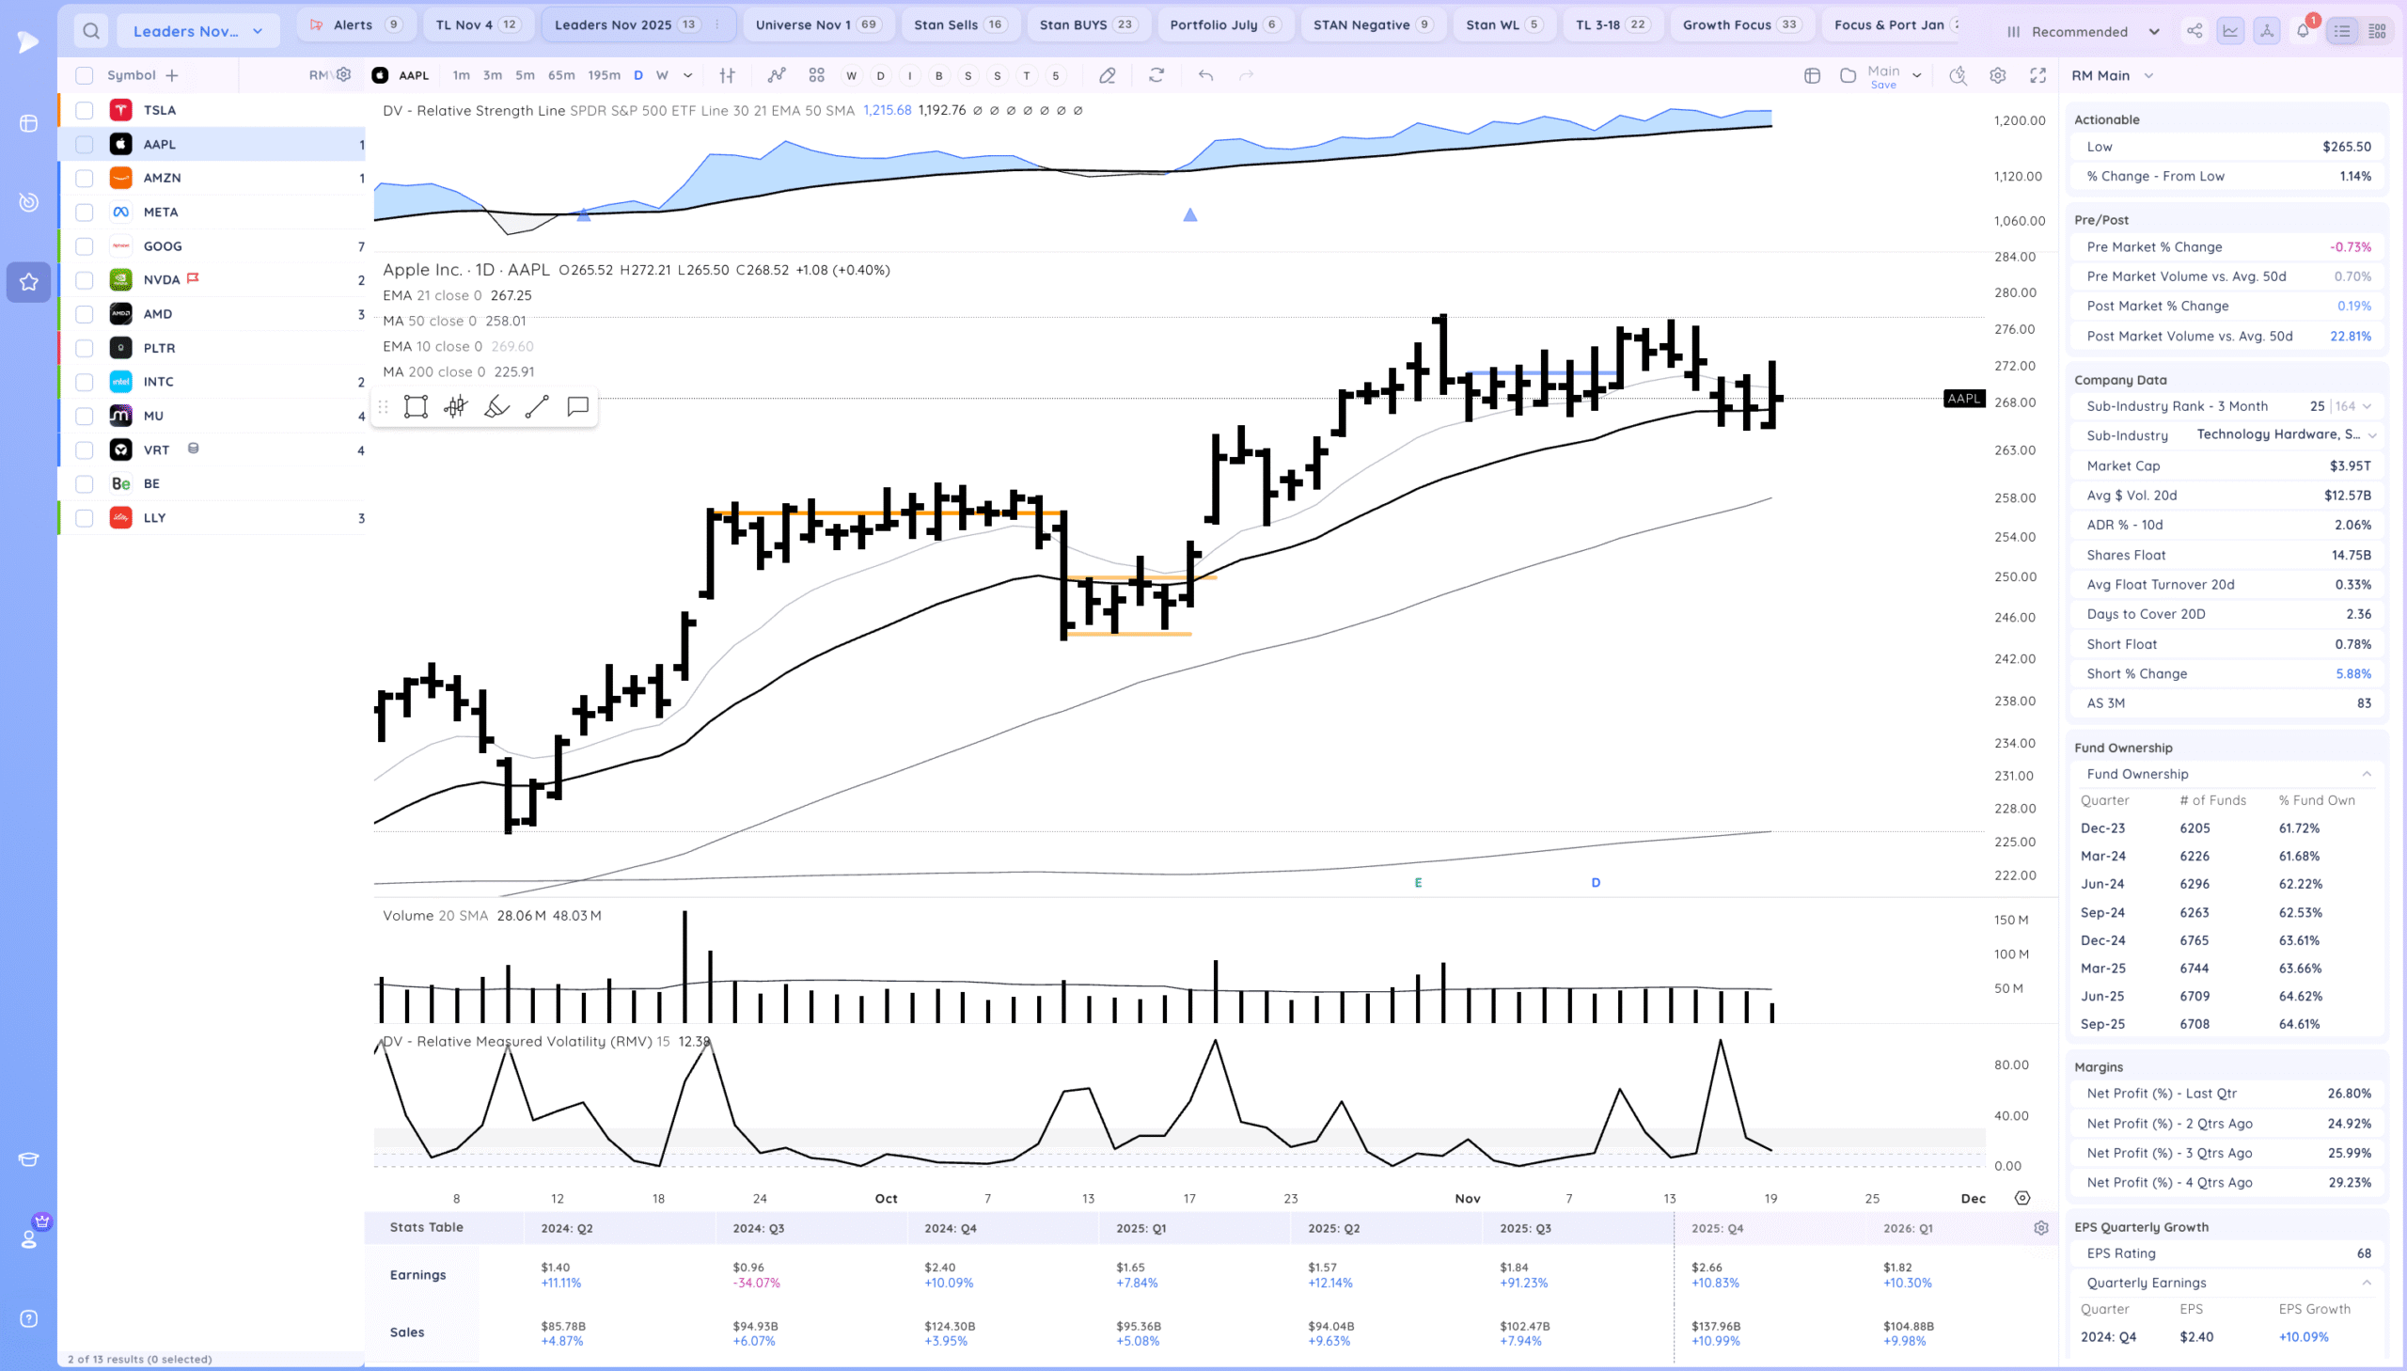Open the notifications bell
This screenshot has height=1371, width=2407.
point(2303,31)
